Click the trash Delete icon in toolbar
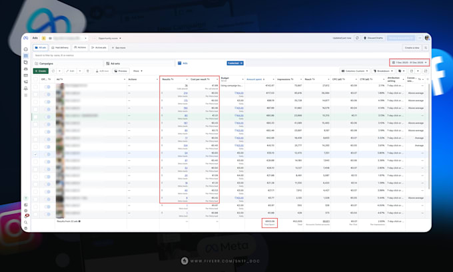Screen dimensions: 453x272 (88, 71)
